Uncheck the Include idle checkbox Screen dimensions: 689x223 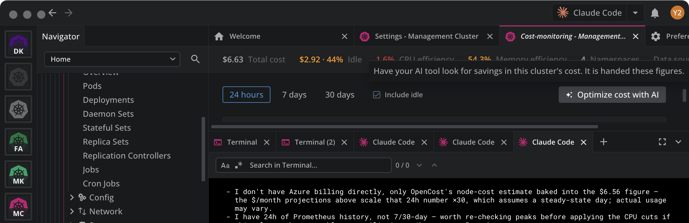click(377, 95)
